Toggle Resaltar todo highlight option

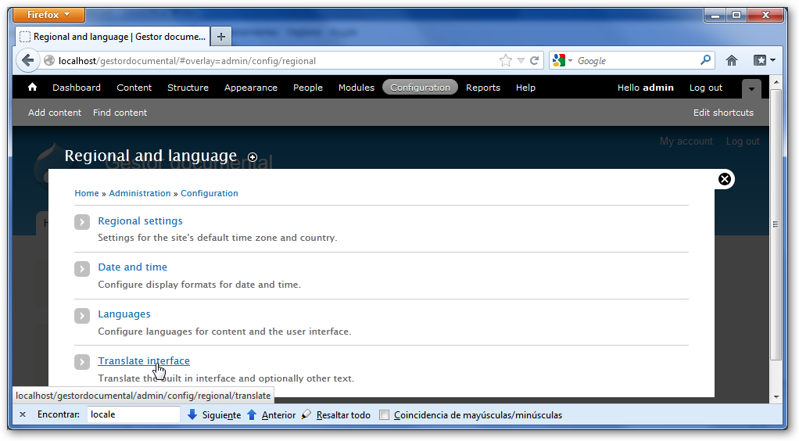[x=336, y=415]
